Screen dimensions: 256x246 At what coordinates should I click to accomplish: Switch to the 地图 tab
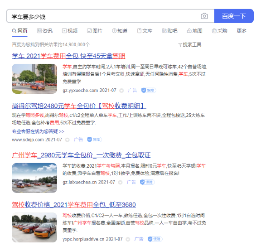pos(195,31)
